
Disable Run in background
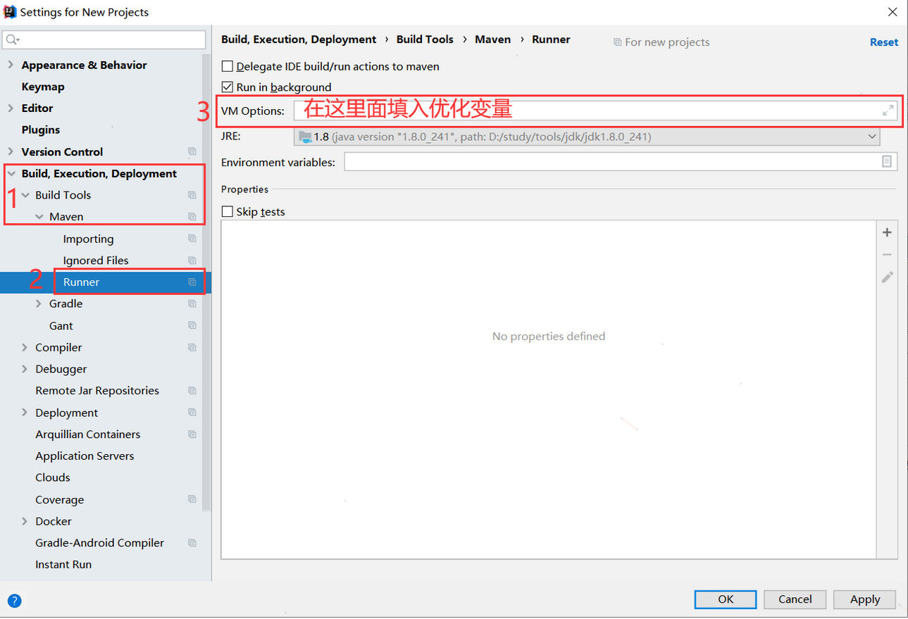(227, 87)
